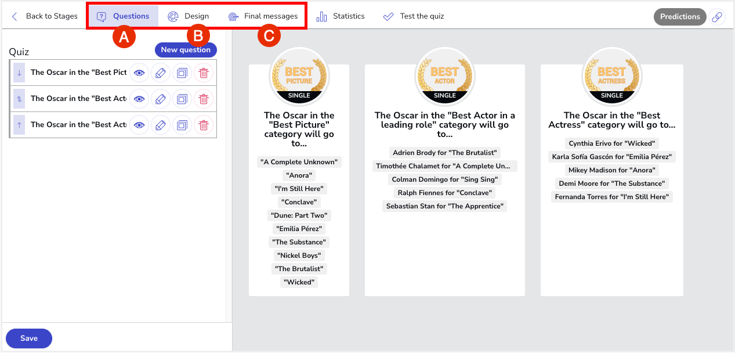Click the eye icon on the Best Picture question row
The height and width of the screenshot is (353, 735).
point(139,73)
